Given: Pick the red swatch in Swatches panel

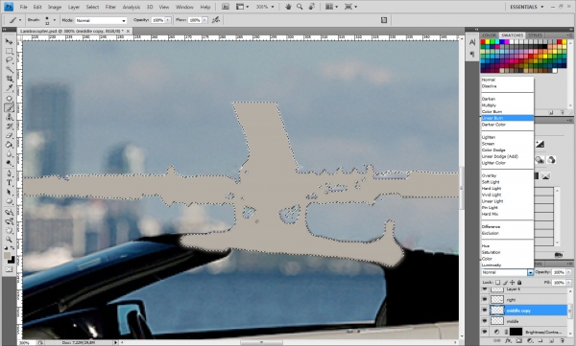Looking at the screenshot, I should pyautogui.click(x=483, y=42).
